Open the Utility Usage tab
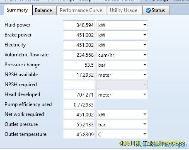This screenshot has height=150, width=189. click(x=124, y=10)
